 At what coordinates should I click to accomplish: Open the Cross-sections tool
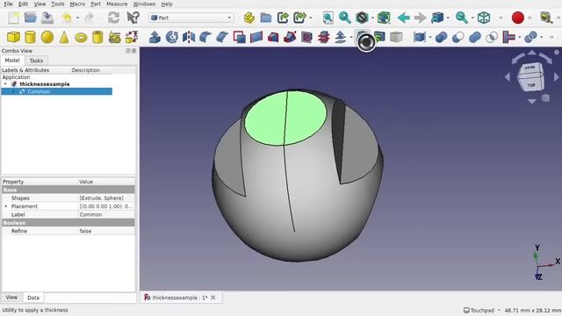(323, 37)
